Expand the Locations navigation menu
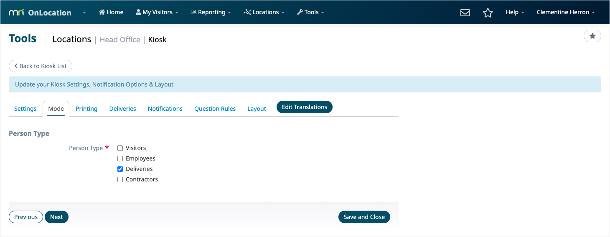This screenshot has height=237, width=610. 264,12
